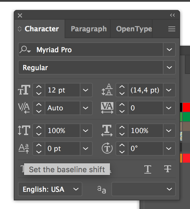Click the Regular font style field
The image size is (190, 209).
tap(91, 67)
